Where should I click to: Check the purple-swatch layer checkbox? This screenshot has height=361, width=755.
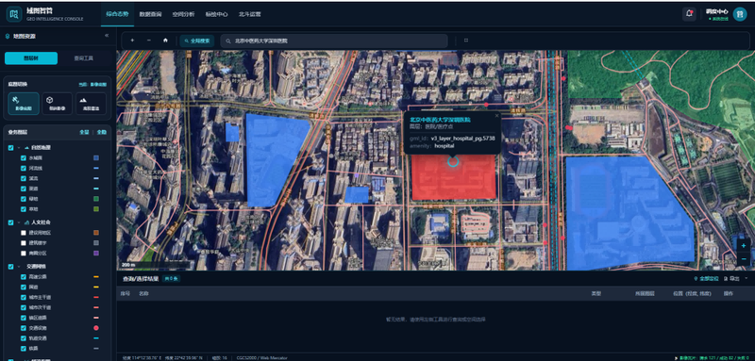coord(23,253)
